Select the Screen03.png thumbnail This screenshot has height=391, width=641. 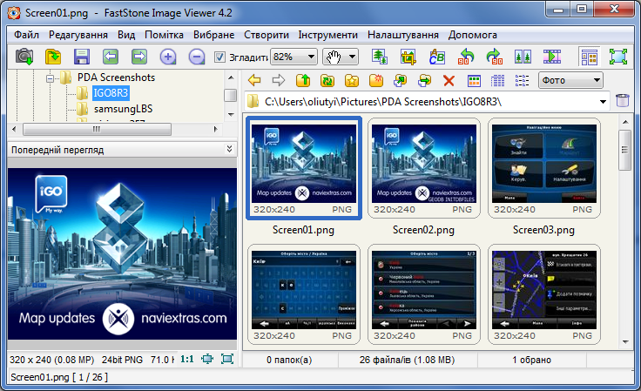pyautogui.click(x=544, y=168)
